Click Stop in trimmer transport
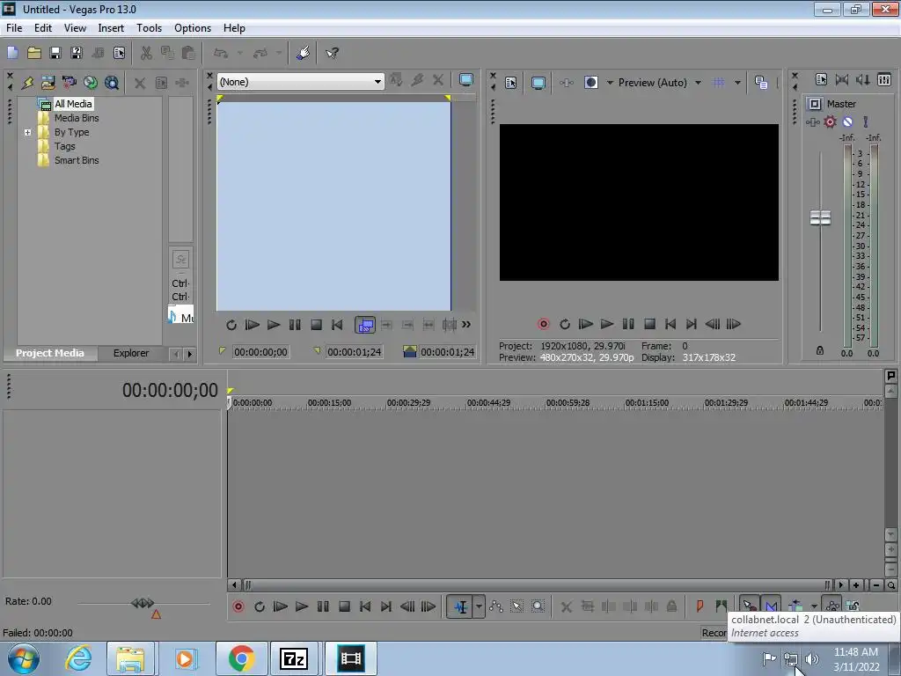The image size is (901, 676). 316,325
